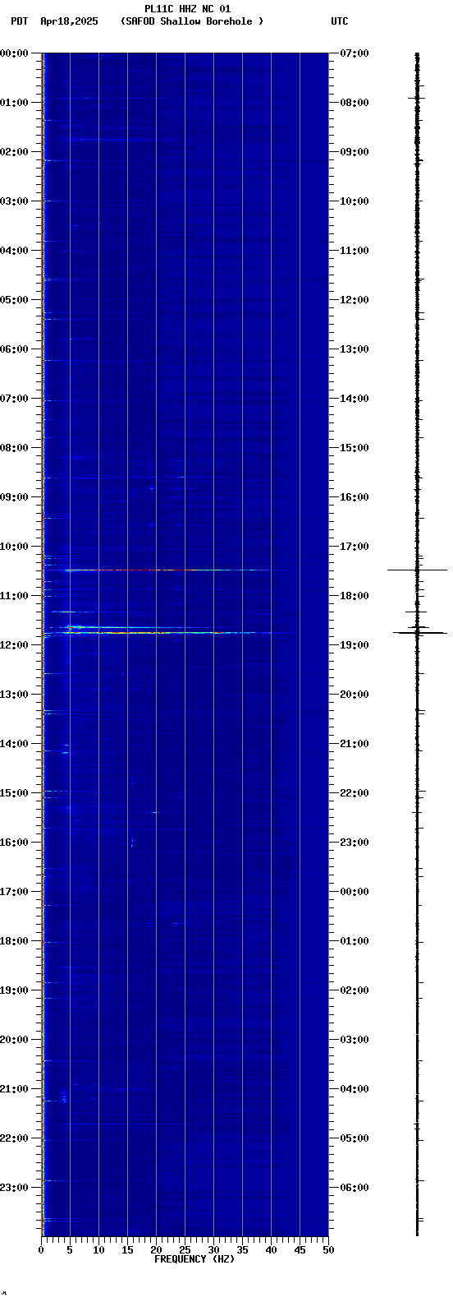Click the '(SAFOD Shallow Borehole )' subtitle

pyautogui.click(x=192, y=21)
